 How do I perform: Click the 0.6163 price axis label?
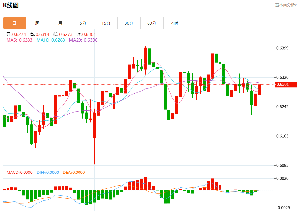[x=282, y=136]
